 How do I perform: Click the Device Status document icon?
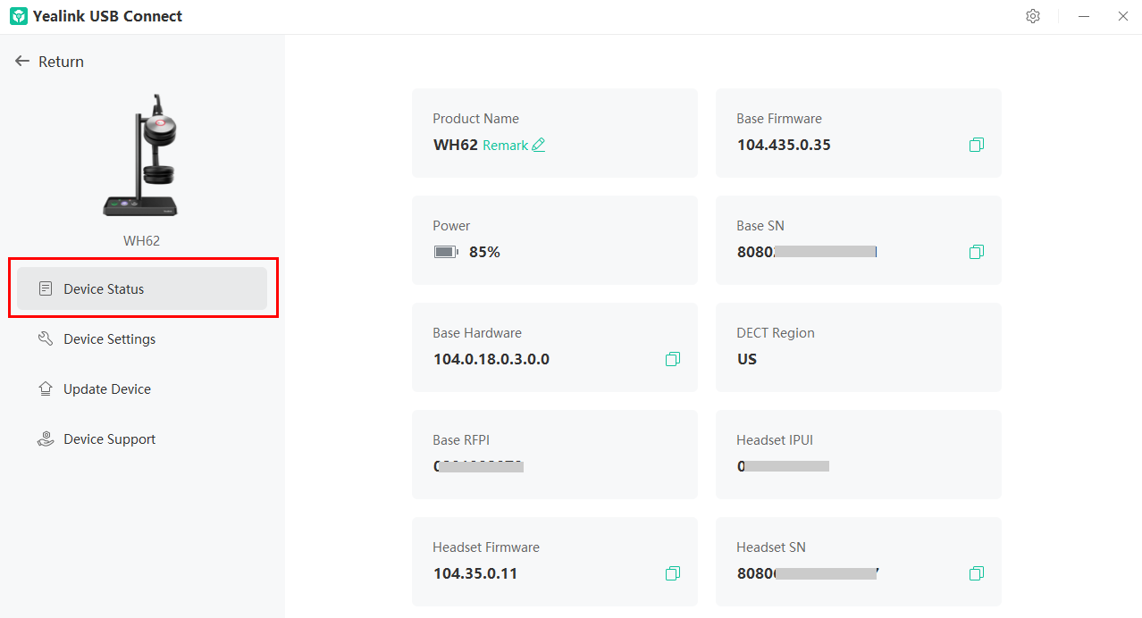tap(46, 289)
